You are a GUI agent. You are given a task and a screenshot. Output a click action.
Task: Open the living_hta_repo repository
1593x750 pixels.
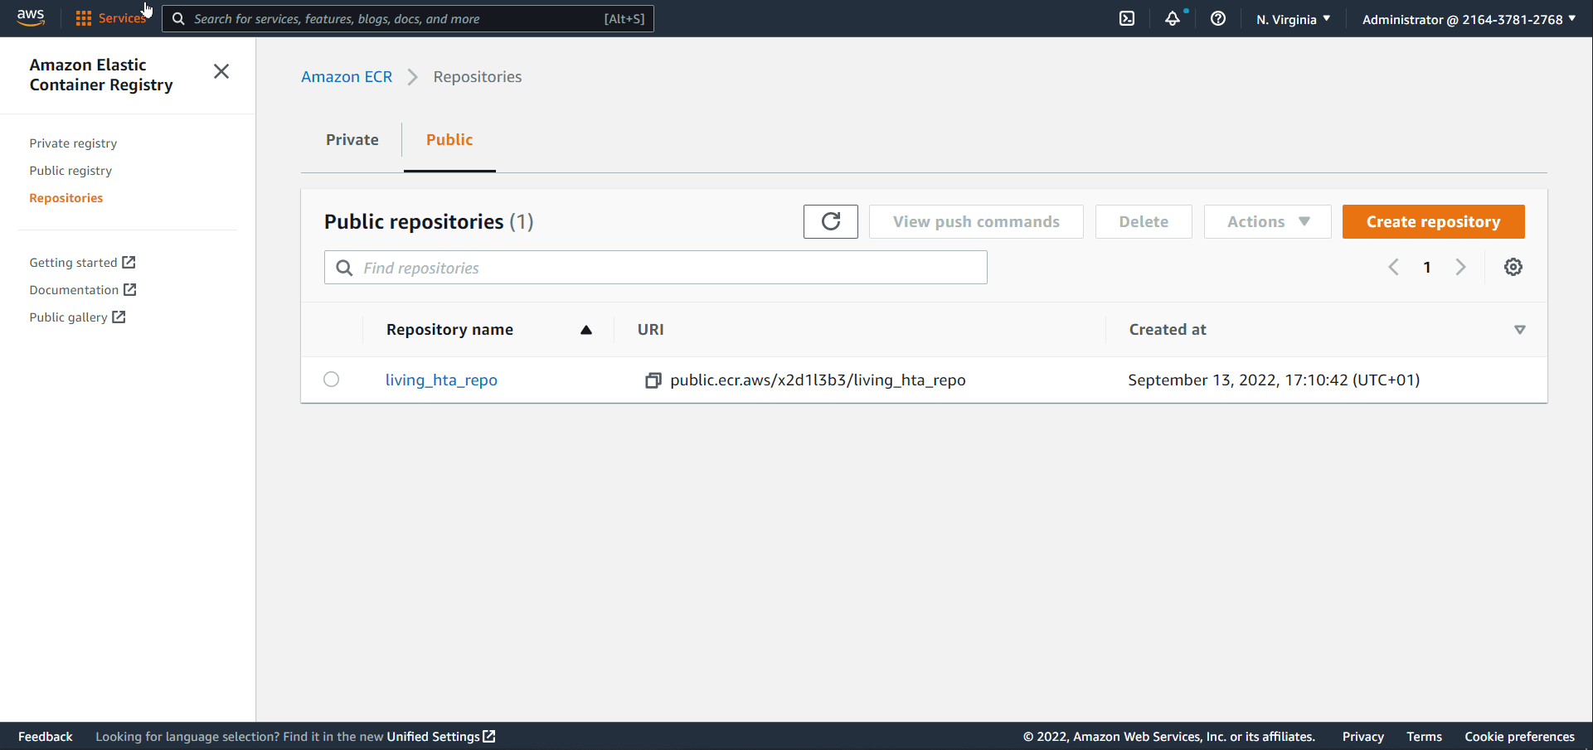pyautogui.click(x=441, y=380)
